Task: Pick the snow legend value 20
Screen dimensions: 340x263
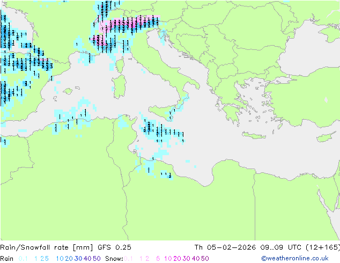Action: coord(177,259)
